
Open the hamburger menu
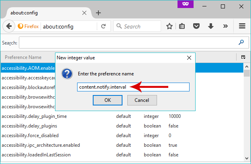click(242, 26)
